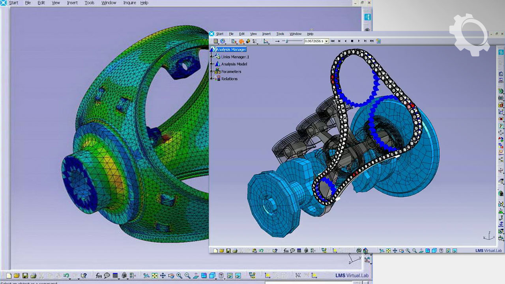Expand the Relations tree node

212,79
